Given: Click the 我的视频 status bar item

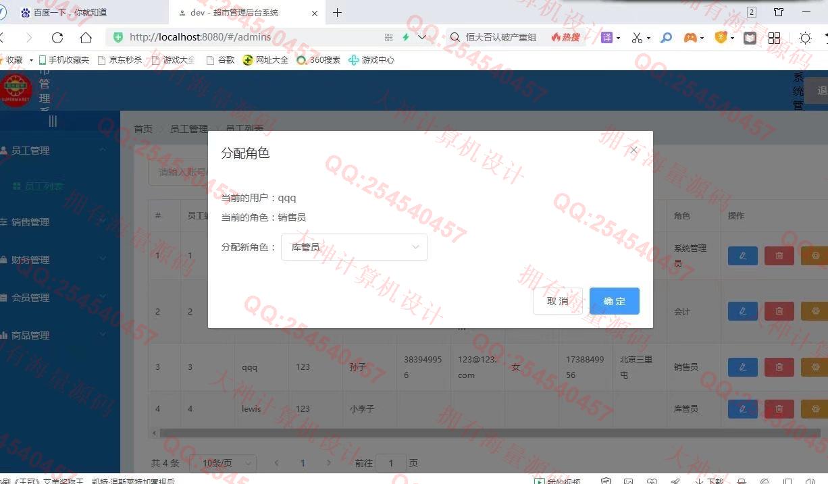Looking at the screenshot, I should (x=558, y=481).
